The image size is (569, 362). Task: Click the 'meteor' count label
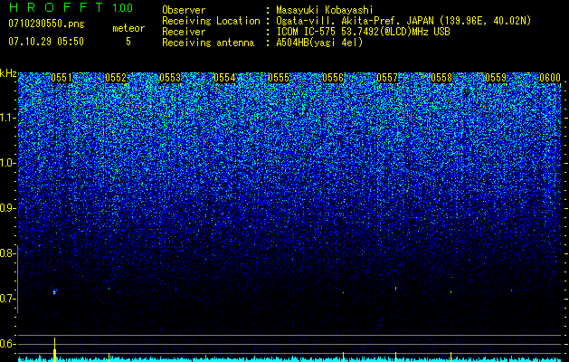pos(128,29)
